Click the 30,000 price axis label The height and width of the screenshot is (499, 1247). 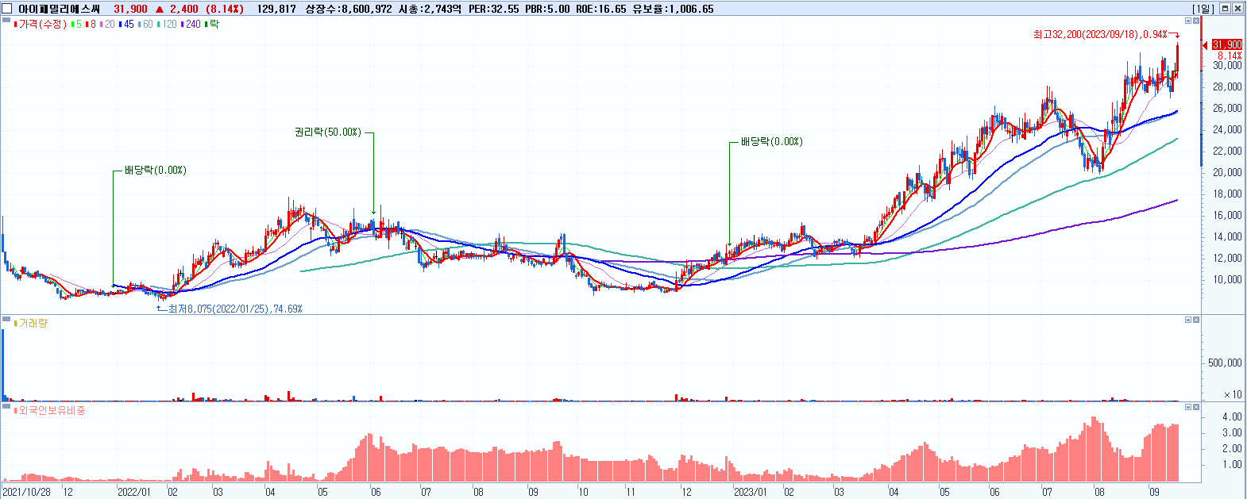point(1227,65)
